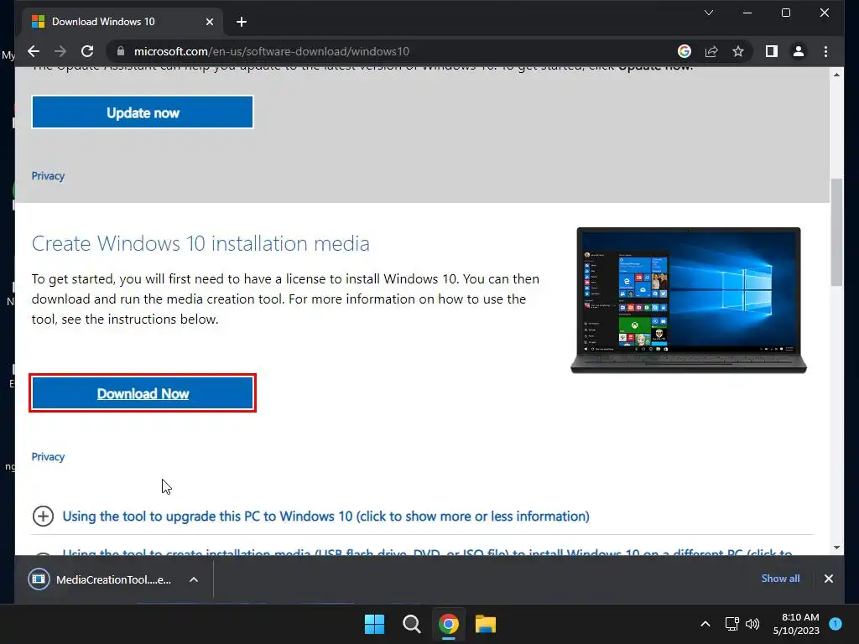The height and width of the screenshot is (644, 859).
Task: Open the Google icon in address bar
Action: pyautogui.click(x=685, y=51)
